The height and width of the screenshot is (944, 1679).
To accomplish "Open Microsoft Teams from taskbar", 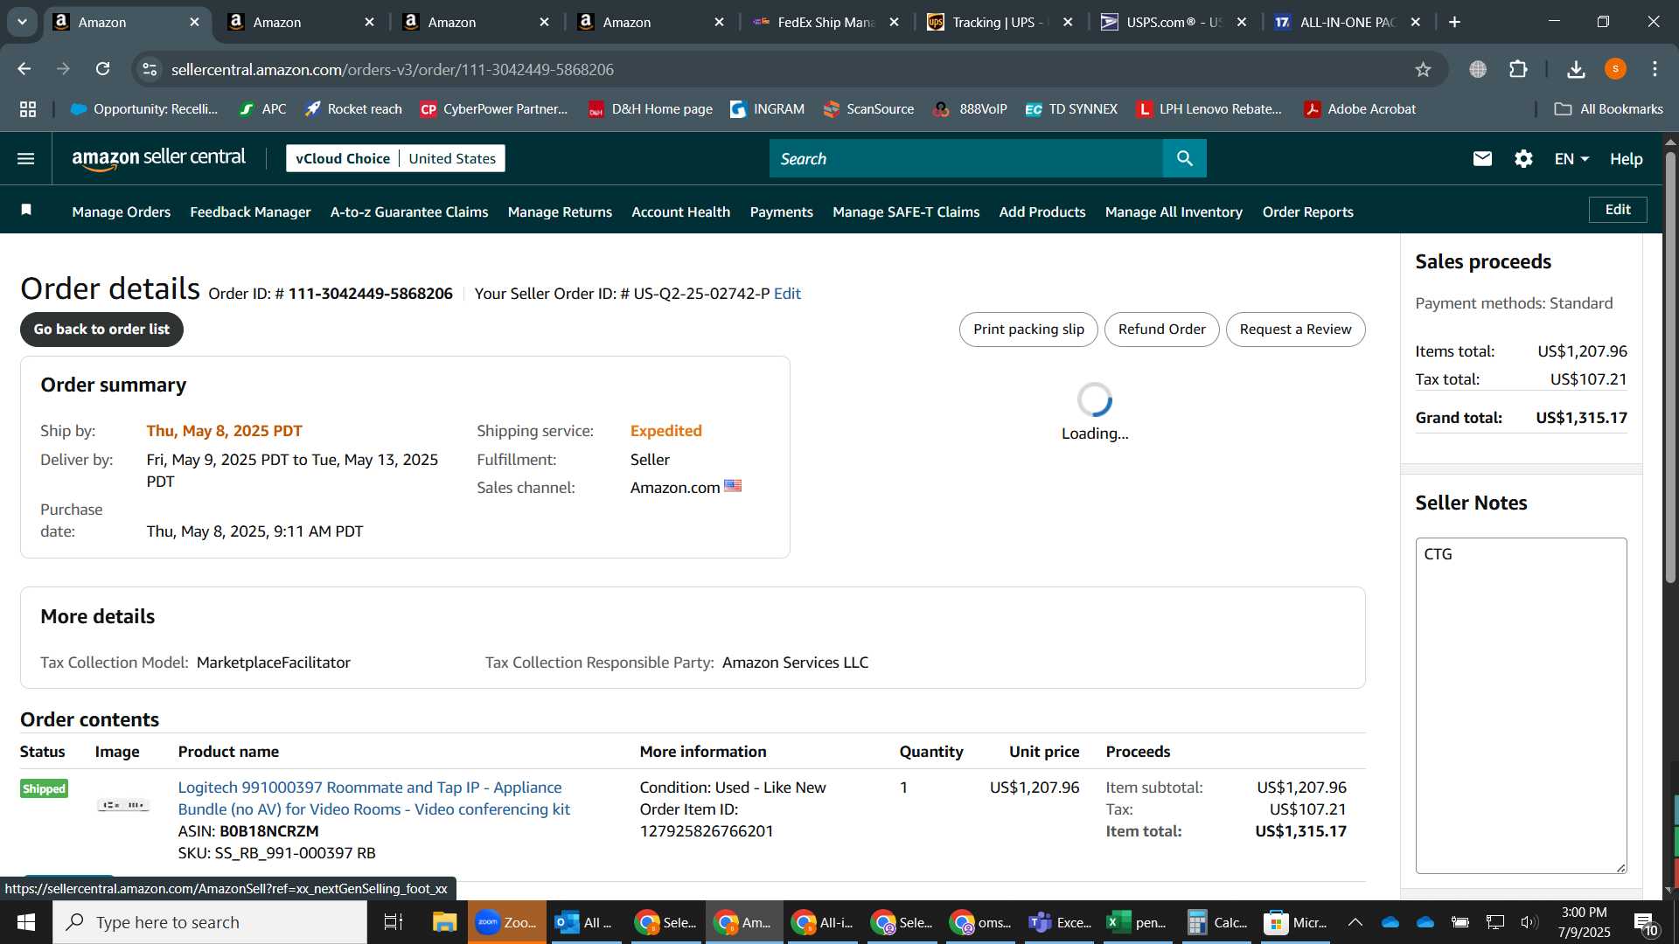I will click(1061, 922).
